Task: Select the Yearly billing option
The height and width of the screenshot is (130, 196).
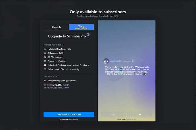Action: (81, 27)
